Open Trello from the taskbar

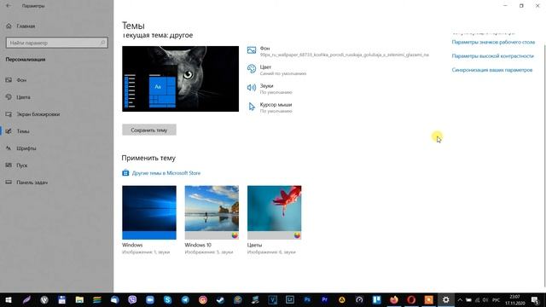coord(376,299)
